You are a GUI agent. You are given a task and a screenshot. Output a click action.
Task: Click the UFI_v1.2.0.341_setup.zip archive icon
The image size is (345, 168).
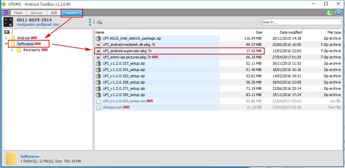(x=99, y=70)
